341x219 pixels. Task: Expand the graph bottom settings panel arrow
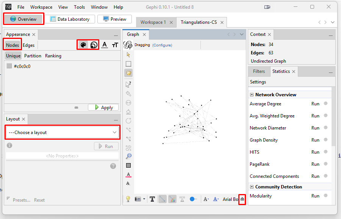click(x=242, y=199)
